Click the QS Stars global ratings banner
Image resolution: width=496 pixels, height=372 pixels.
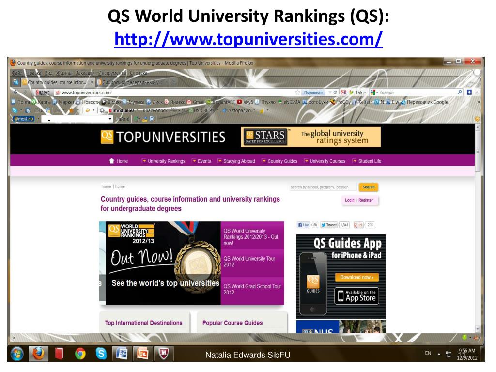tap(310, 137)
